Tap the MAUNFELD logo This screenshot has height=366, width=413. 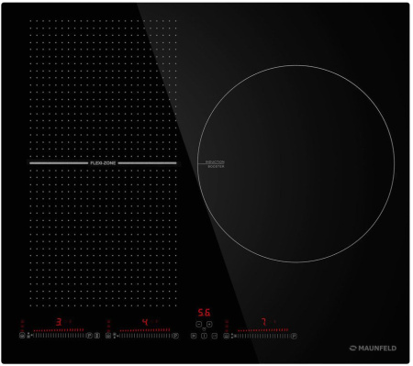click(x=373, y=348)
